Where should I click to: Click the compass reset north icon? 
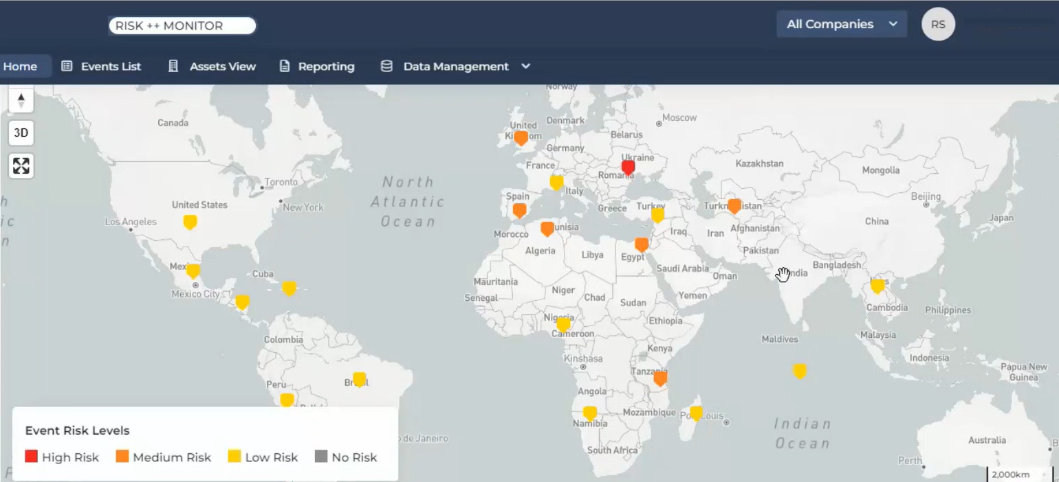pyautogui.click(x=21, y=100)
